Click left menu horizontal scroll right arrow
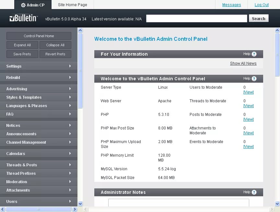Screen dimensions: 280x212 [75, 209]
